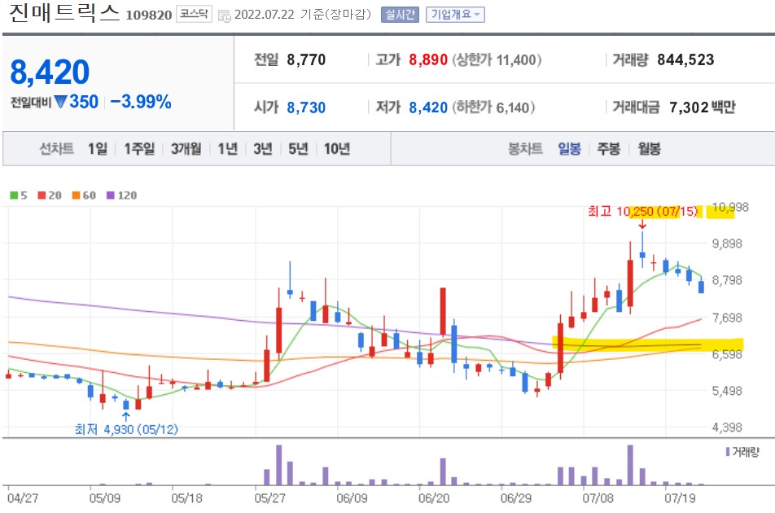Click the 상한가 11,400 text
775x513 pixels.
point(497,59)
